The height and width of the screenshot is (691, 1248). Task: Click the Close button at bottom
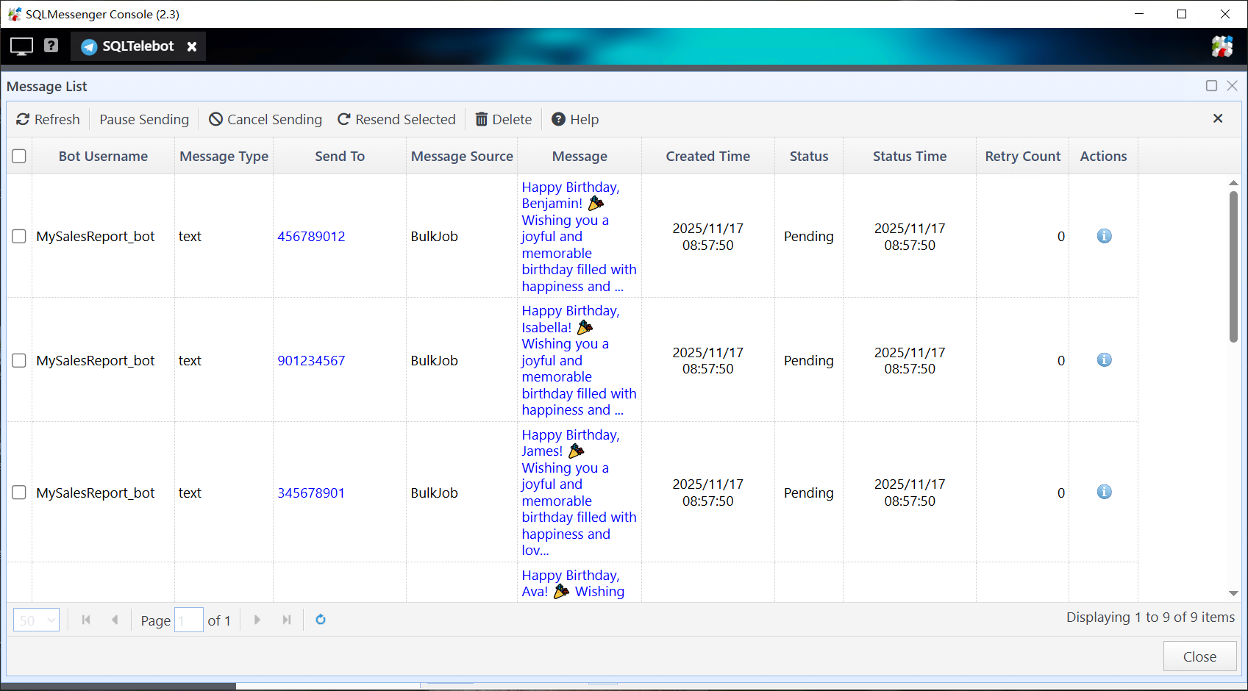point(1199,656)
